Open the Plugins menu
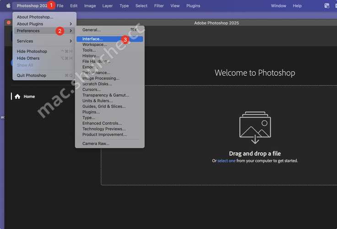Screen dimensions: 337x229 [193, 6]
